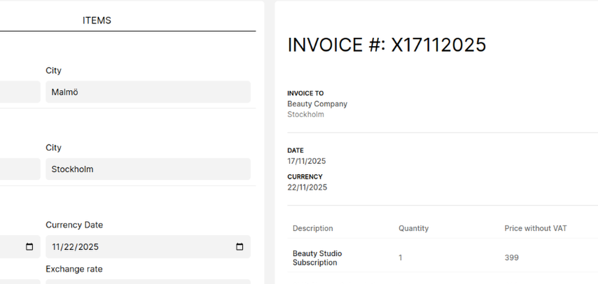Screen dimensions: 598x284
Task: Select the invoice number heading X17112025
Action: (386, 45)
